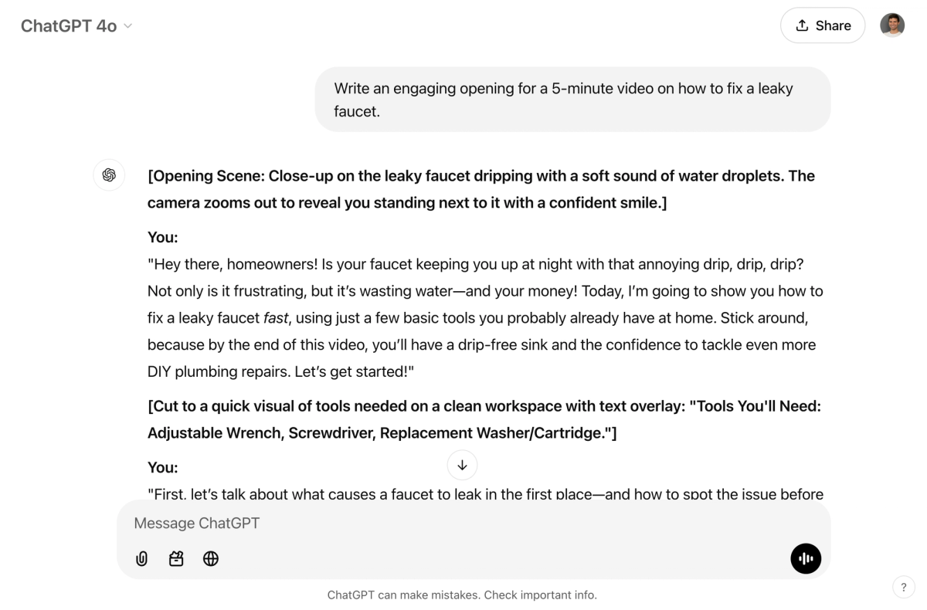This screenshot has width=927, height=610.
Task: Open the ChatGPT 4o model selector
Action: (x=76, y=25)
